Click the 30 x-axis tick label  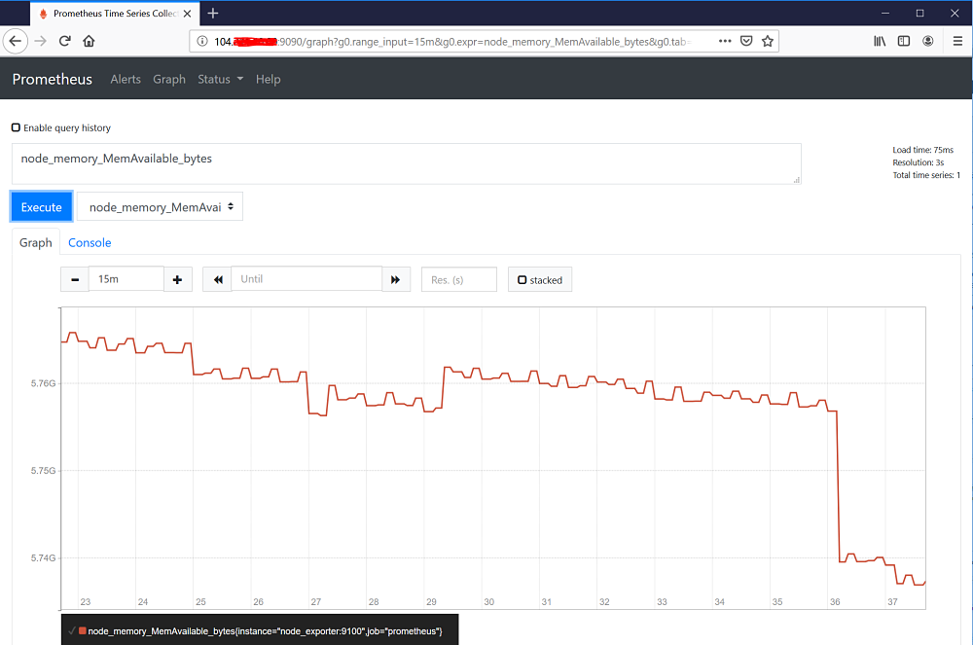click(x=489, y=601)
